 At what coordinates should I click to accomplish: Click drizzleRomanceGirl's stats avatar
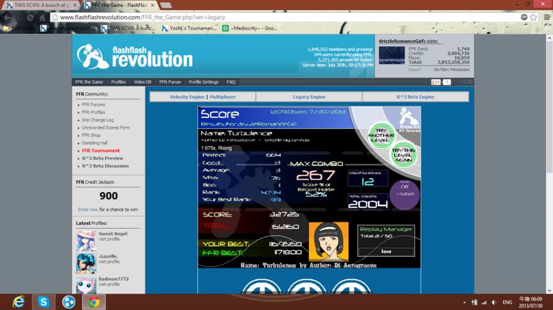[392, 55]
